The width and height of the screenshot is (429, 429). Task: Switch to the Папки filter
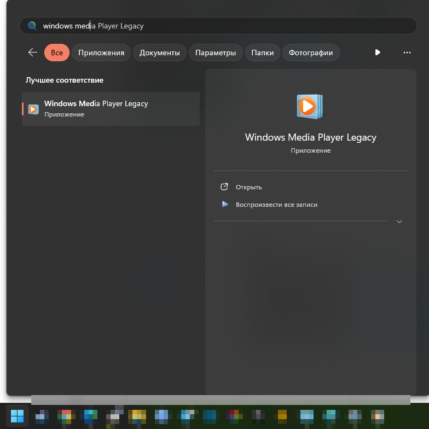tap(263, 53)
